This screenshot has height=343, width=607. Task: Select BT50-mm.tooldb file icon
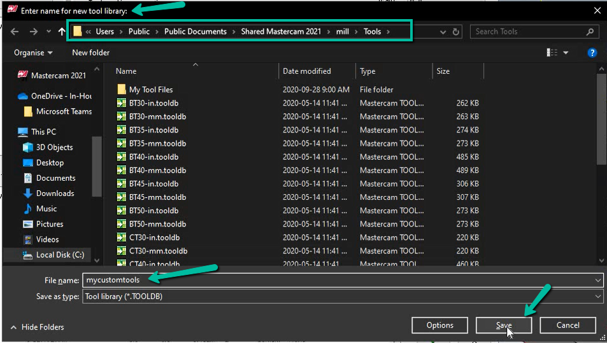click(x=122, y=224)
